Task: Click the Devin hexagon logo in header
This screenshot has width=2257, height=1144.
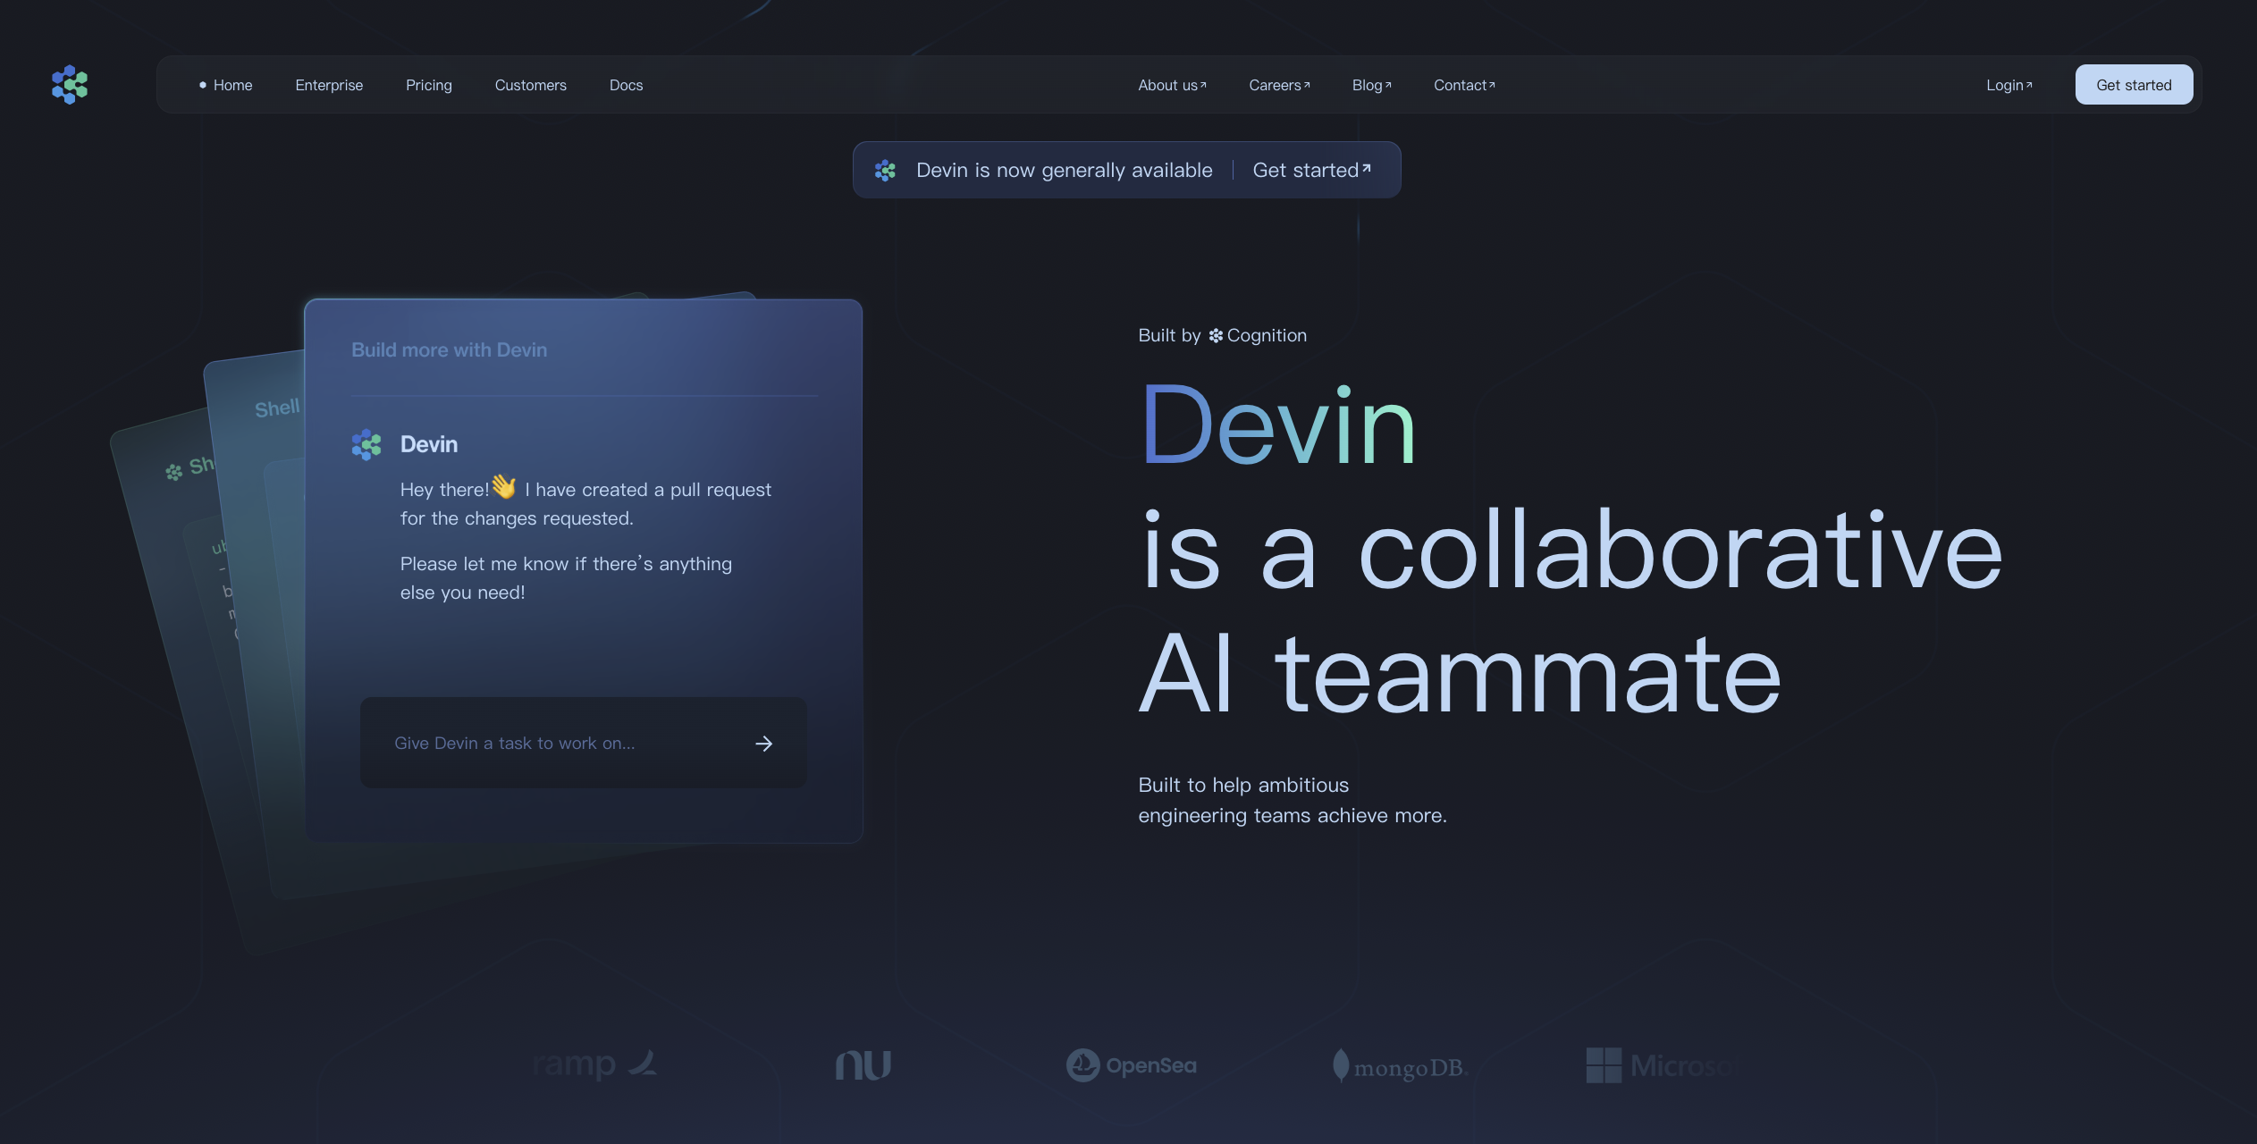Action: [70, 85]
